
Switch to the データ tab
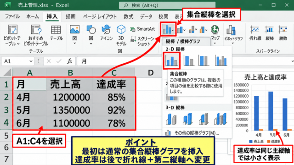(146, 16)
